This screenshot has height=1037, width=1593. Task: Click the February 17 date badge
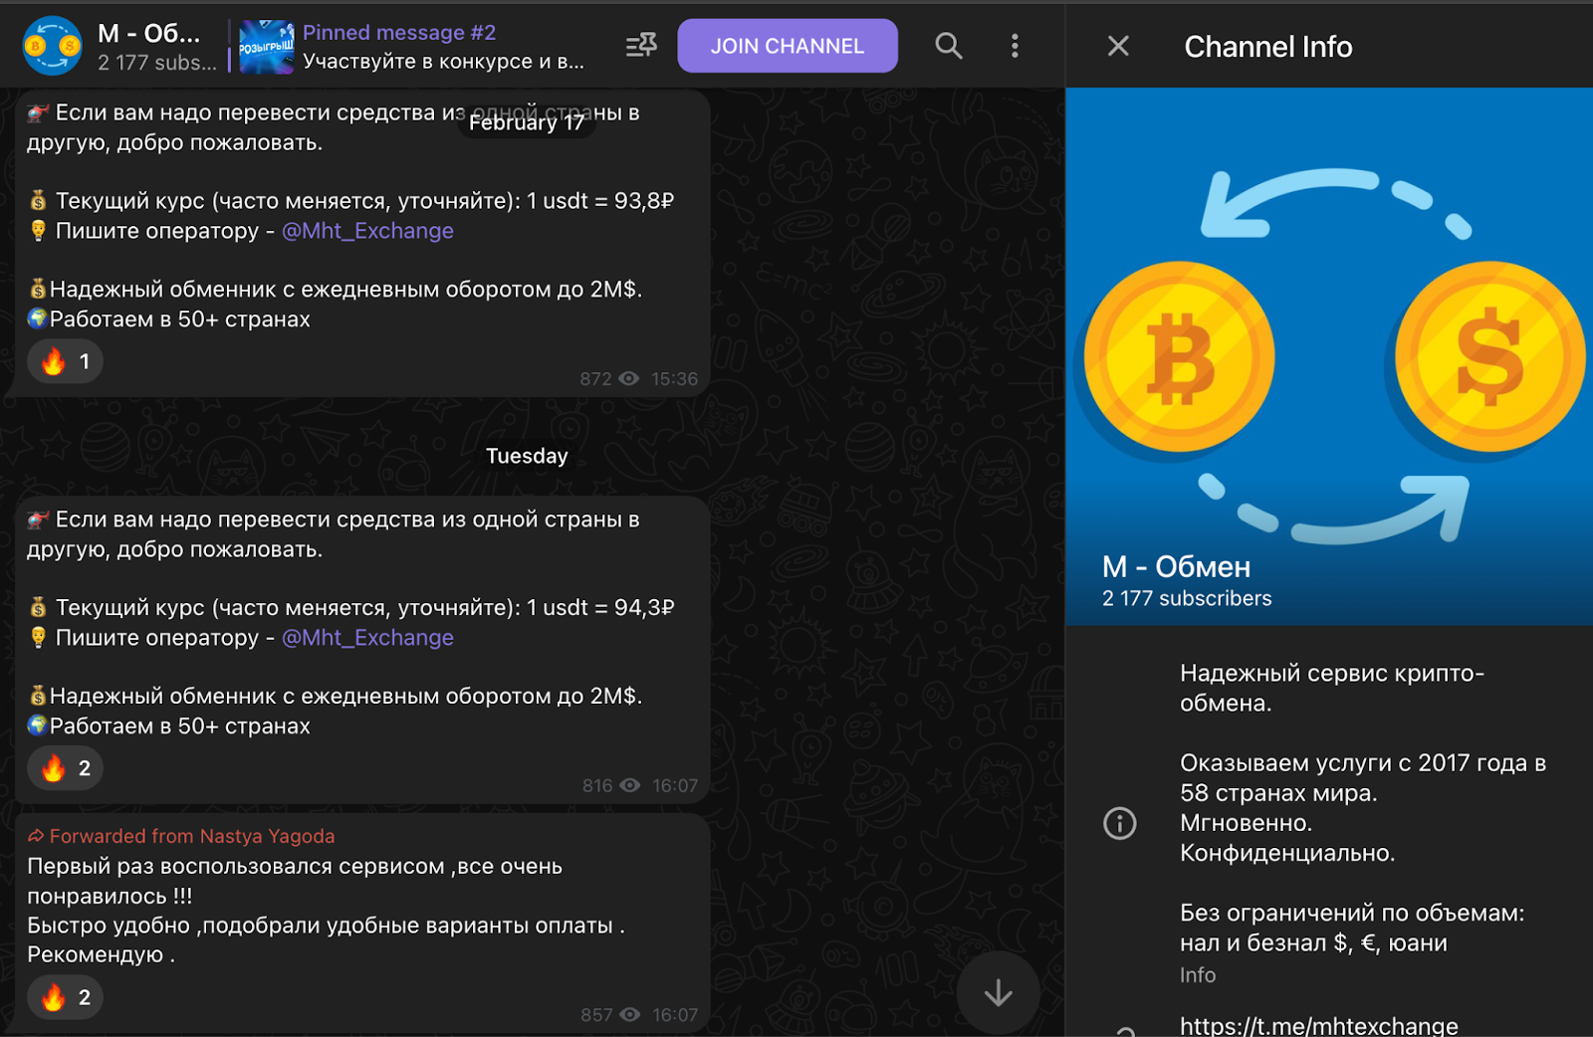coord(527,122)
